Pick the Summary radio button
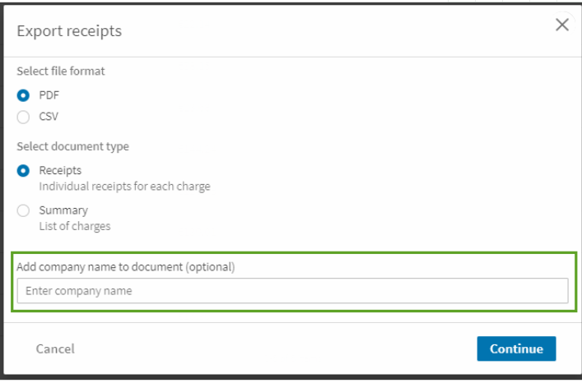Screen dimensions: 582x383 point(23,210)
